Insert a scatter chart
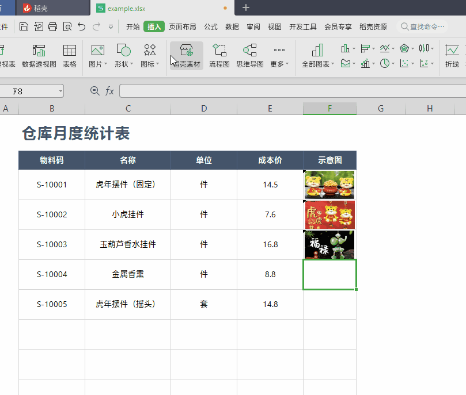 (404, 63)
